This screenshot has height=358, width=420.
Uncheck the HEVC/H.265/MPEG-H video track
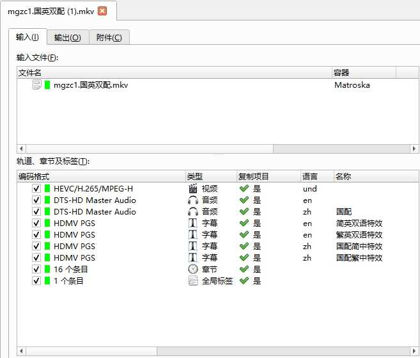coord(36,188)
